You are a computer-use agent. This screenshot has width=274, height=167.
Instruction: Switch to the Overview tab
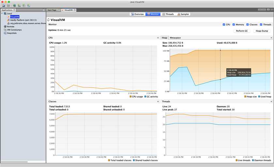click(138, 14)
